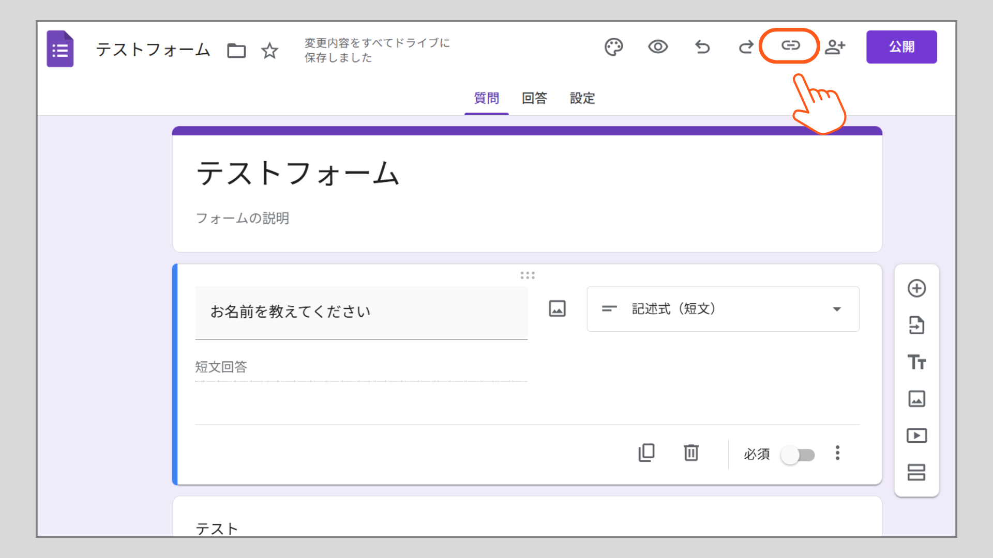This screenshot has height=558, width=993.
Task: Duplicate the question with the copy icon
Action: (x=646, y=453)
